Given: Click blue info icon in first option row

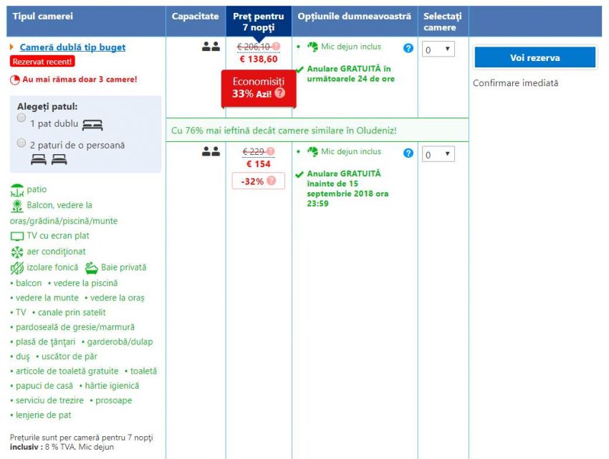Looking at the screenshot, I should (408, 48).
